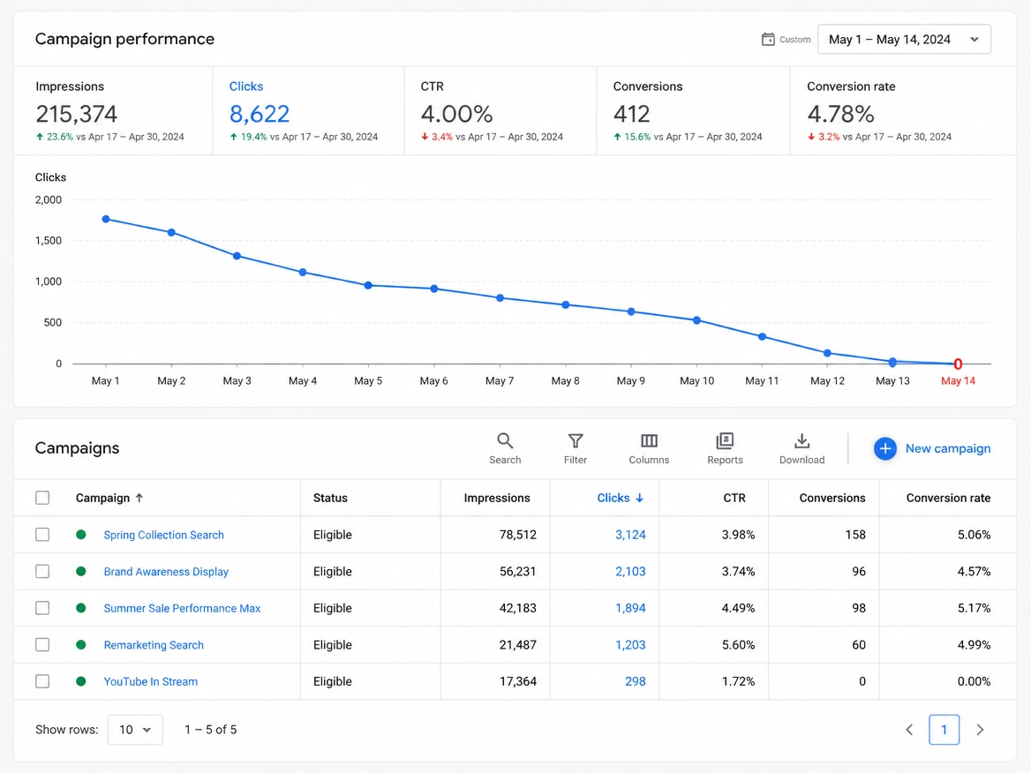
Task: Check the Remarketing Search row
Action: pos(42,645)
